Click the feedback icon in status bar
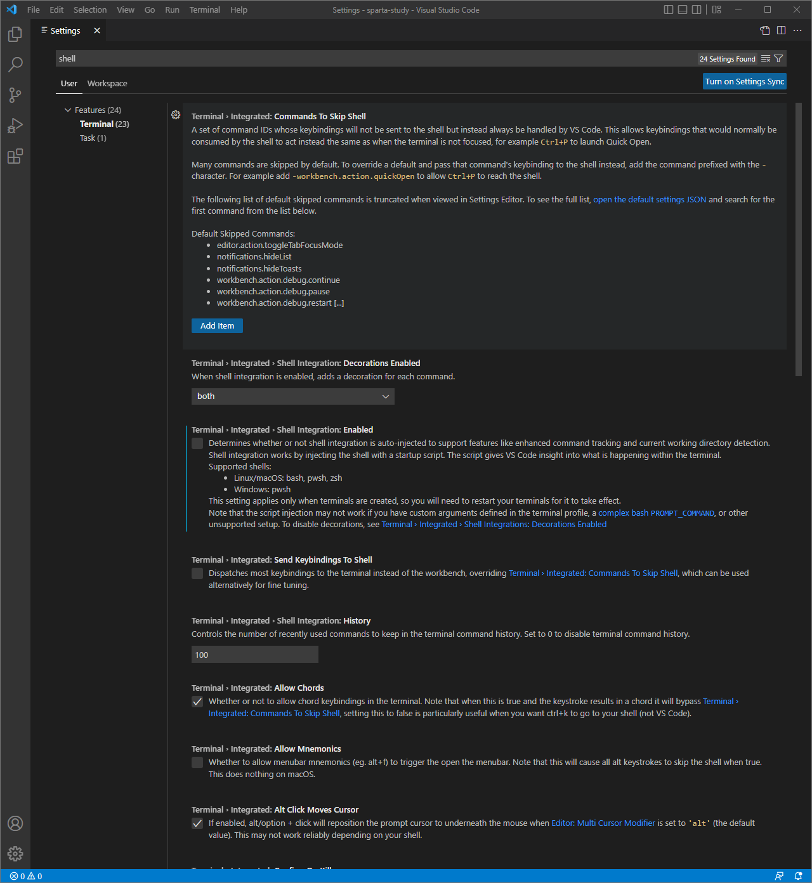Image resolution: width=812 pixels, height=883 pixels. click(x=780, y=876)
